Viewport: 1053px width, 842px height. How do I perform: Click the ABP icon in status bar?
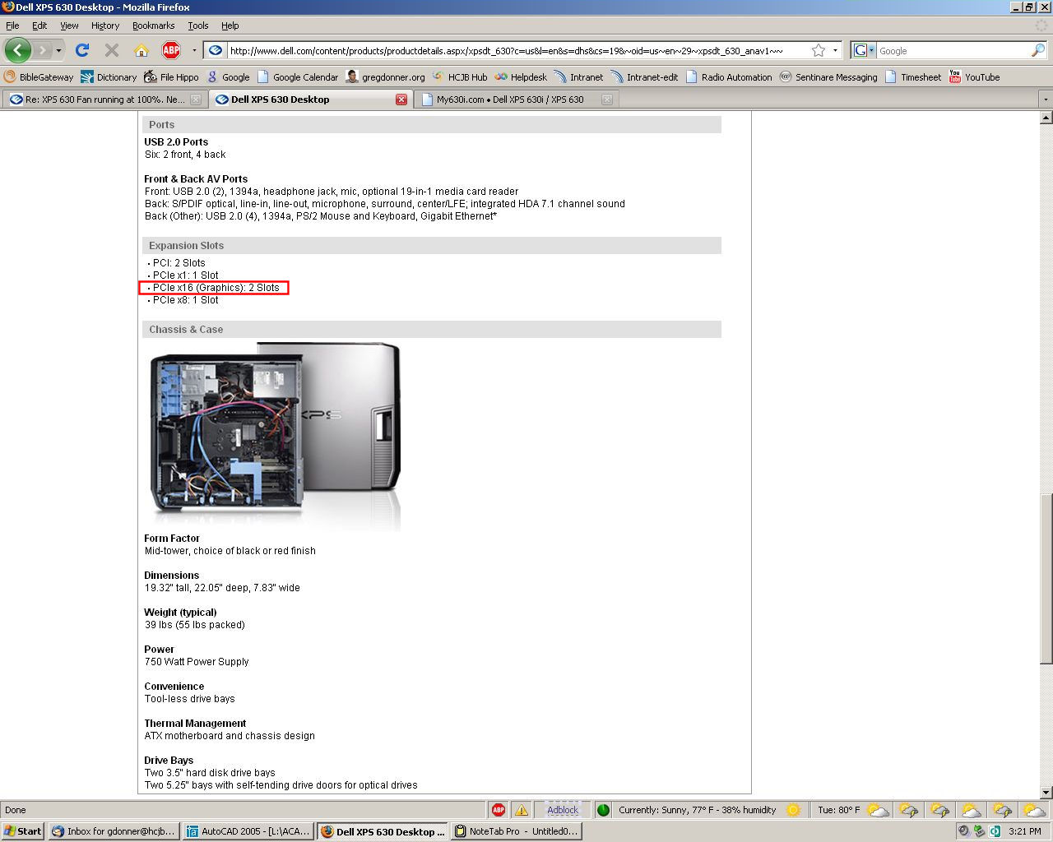[498, 810]
